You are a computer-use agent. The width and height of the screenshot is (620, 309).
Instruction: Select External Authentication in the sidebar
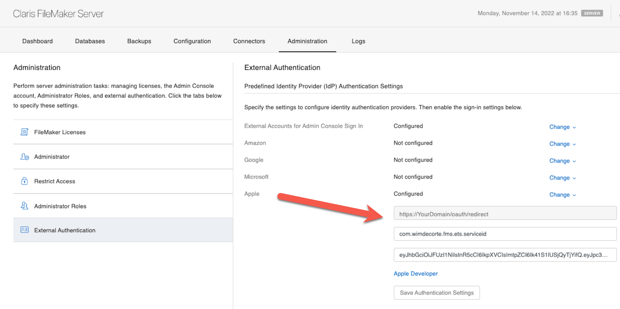tap(123, 230)
